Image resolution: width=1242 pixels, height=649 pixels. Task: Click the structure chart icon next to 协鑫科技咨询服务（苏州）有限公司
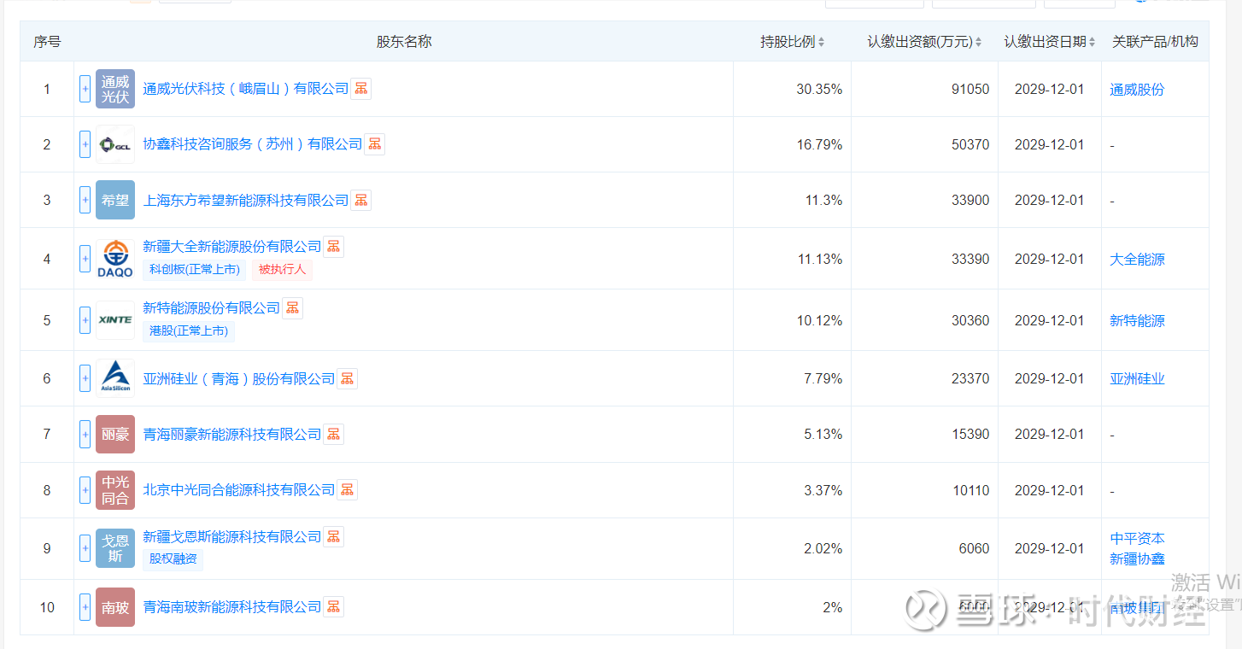pyautogui.click(x=375, y=144)
